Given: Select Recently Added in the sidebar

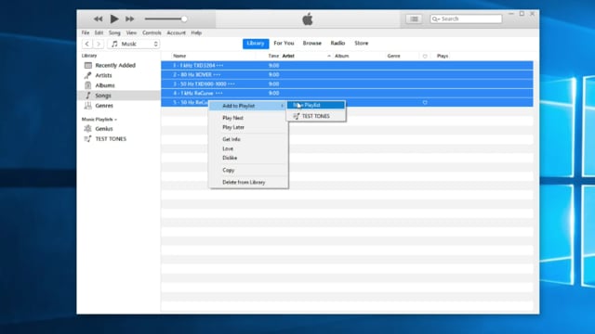Looking at the screenshot, I should coord(115,65).
